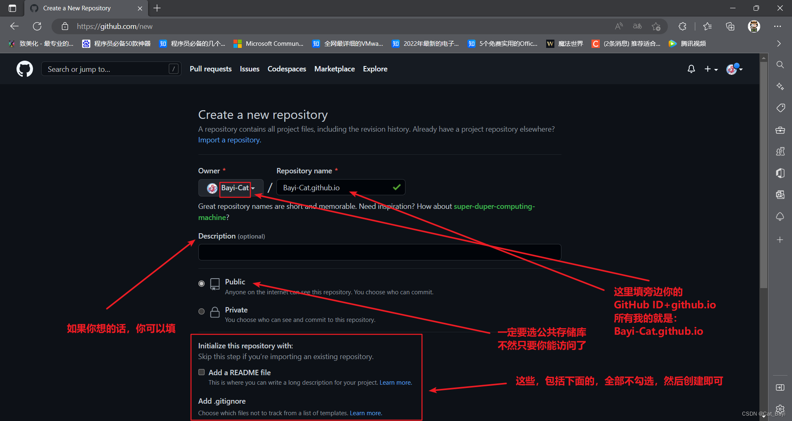Open Edge sidebar Outlook icon
Image resolution: width=792 pixels, height=421 pixels.
click(x=780, y=195)
